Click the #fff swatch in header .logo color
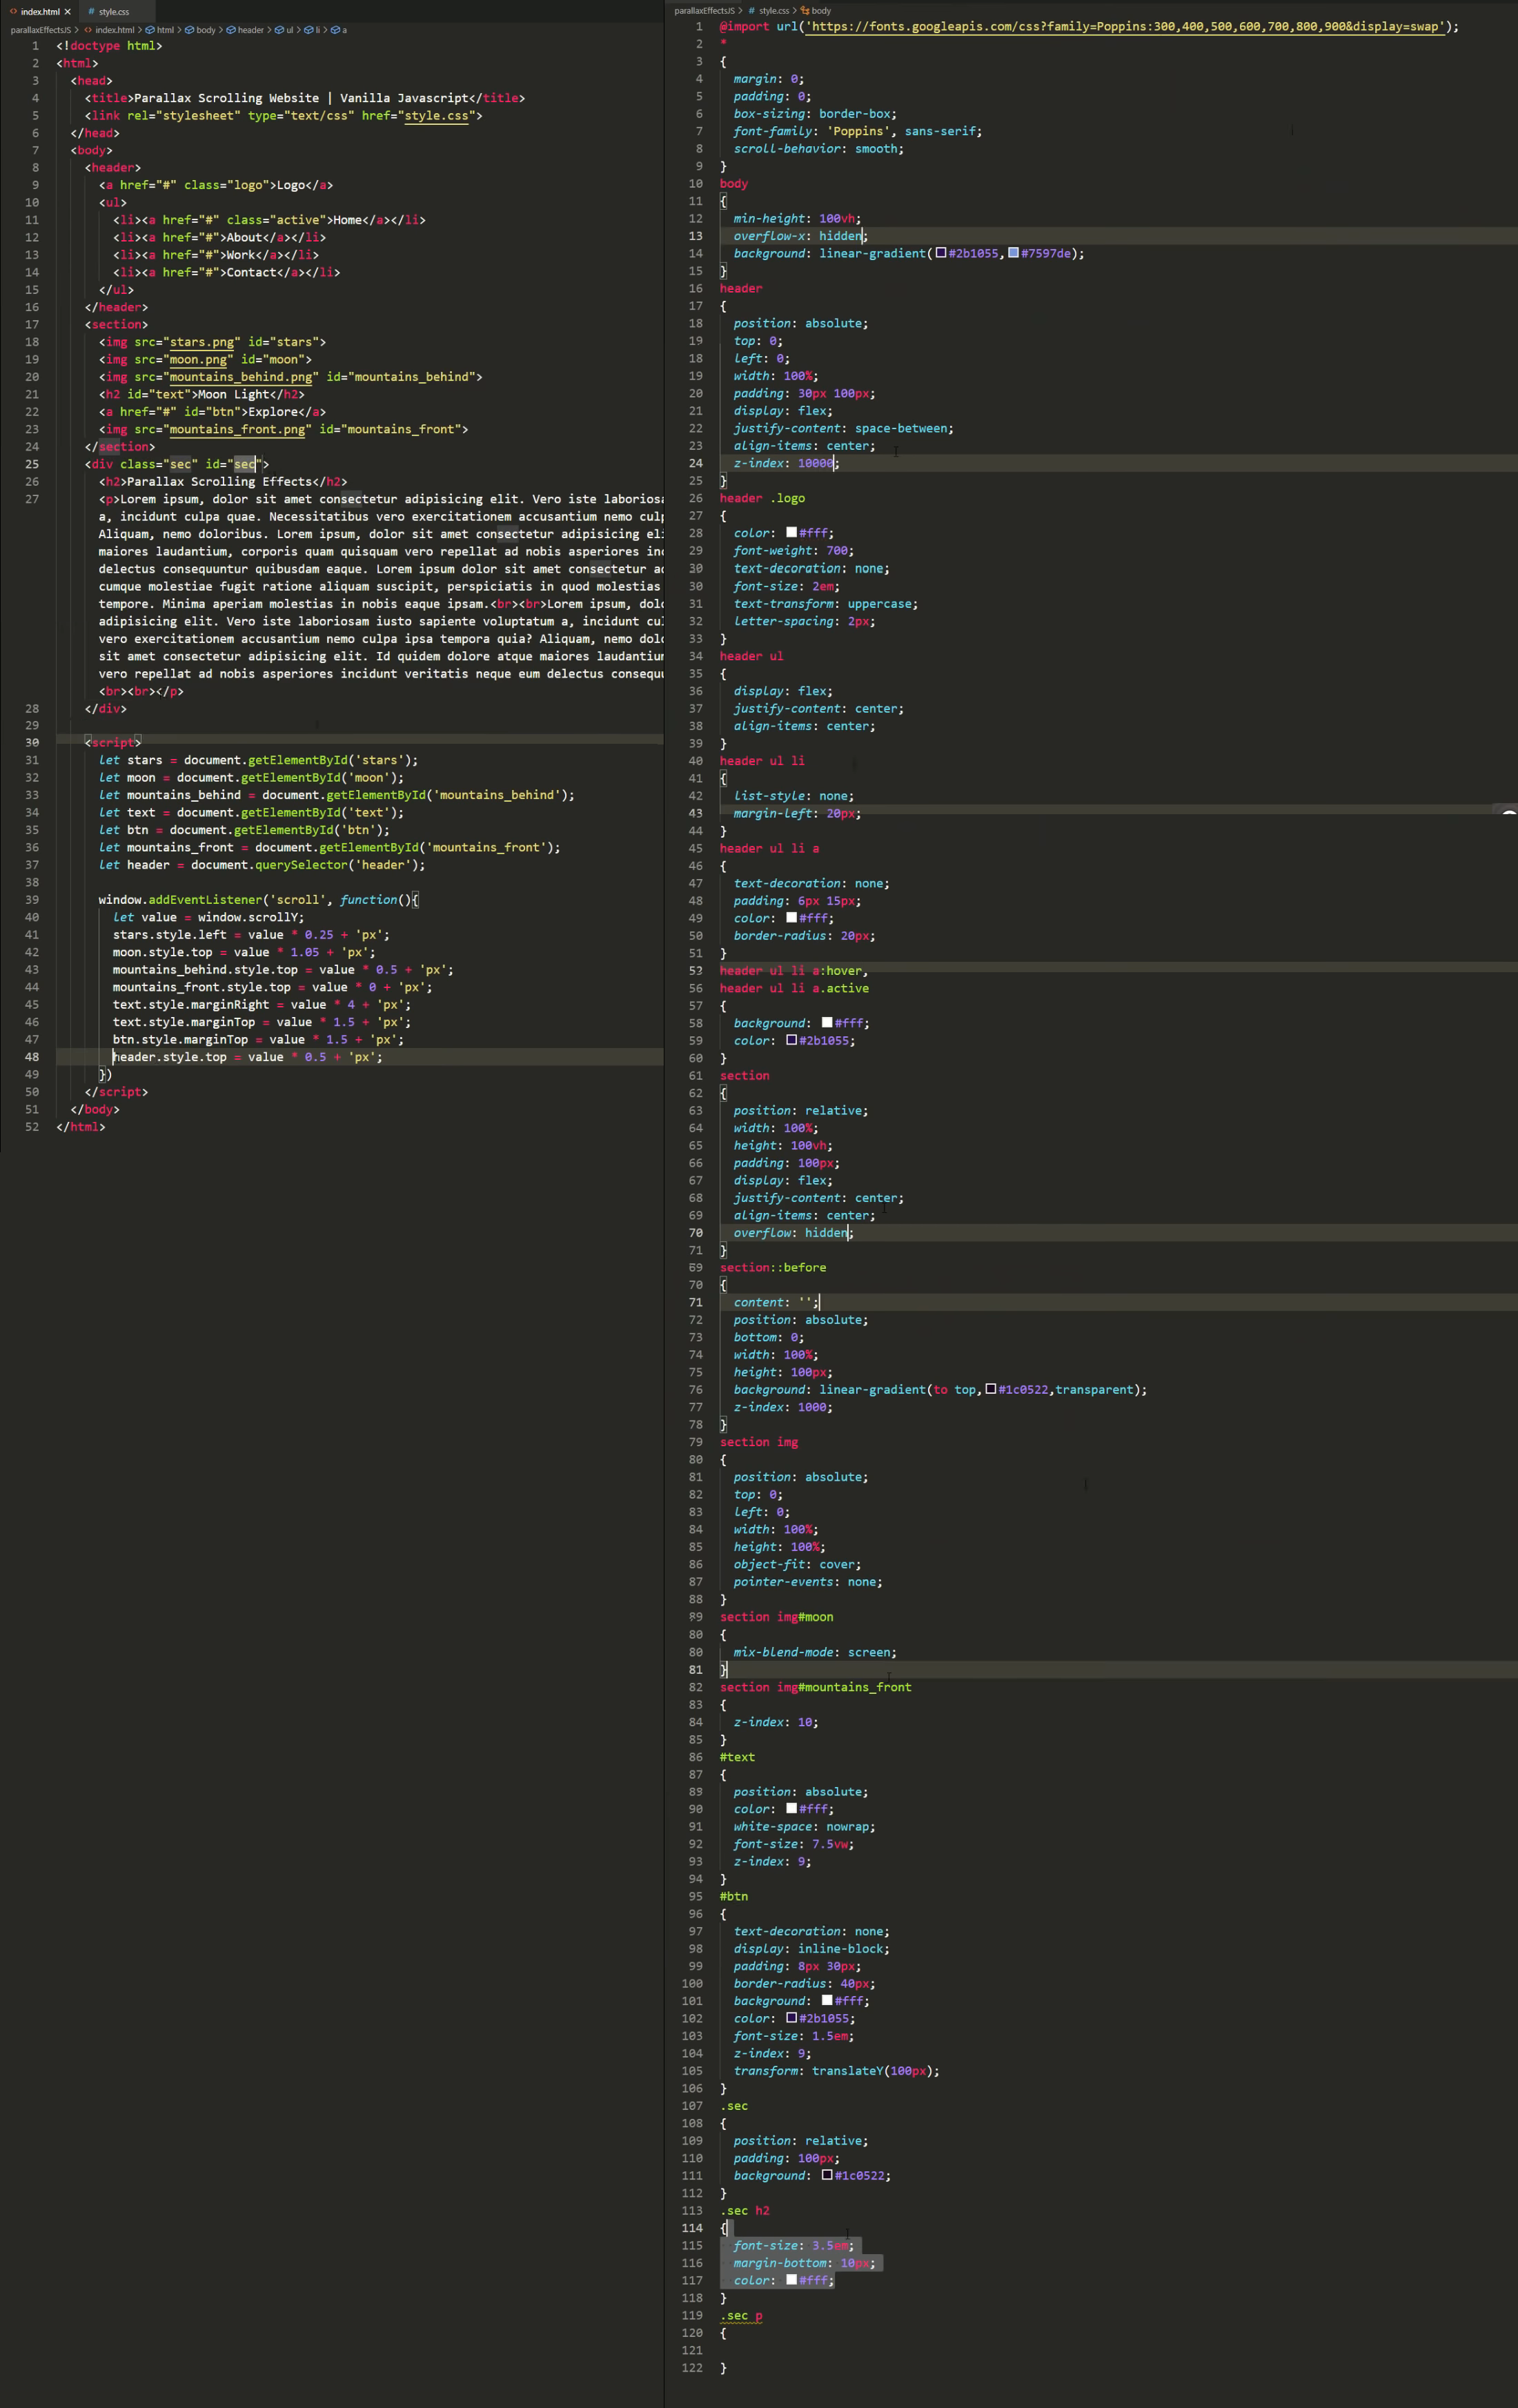 click(x=791, y=533)
